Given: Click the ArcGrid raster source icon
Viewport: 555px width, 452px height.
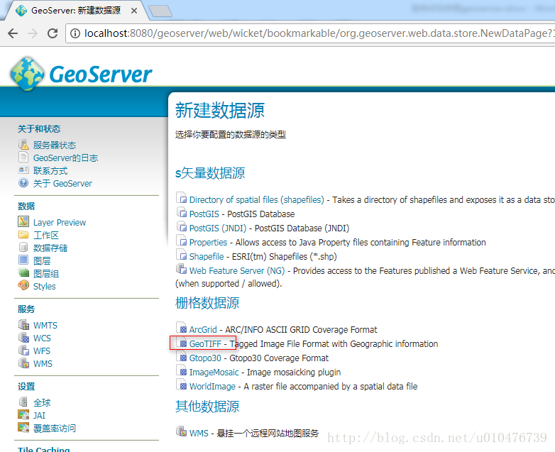Looking at the screenshot, I should tap(181, 328).
